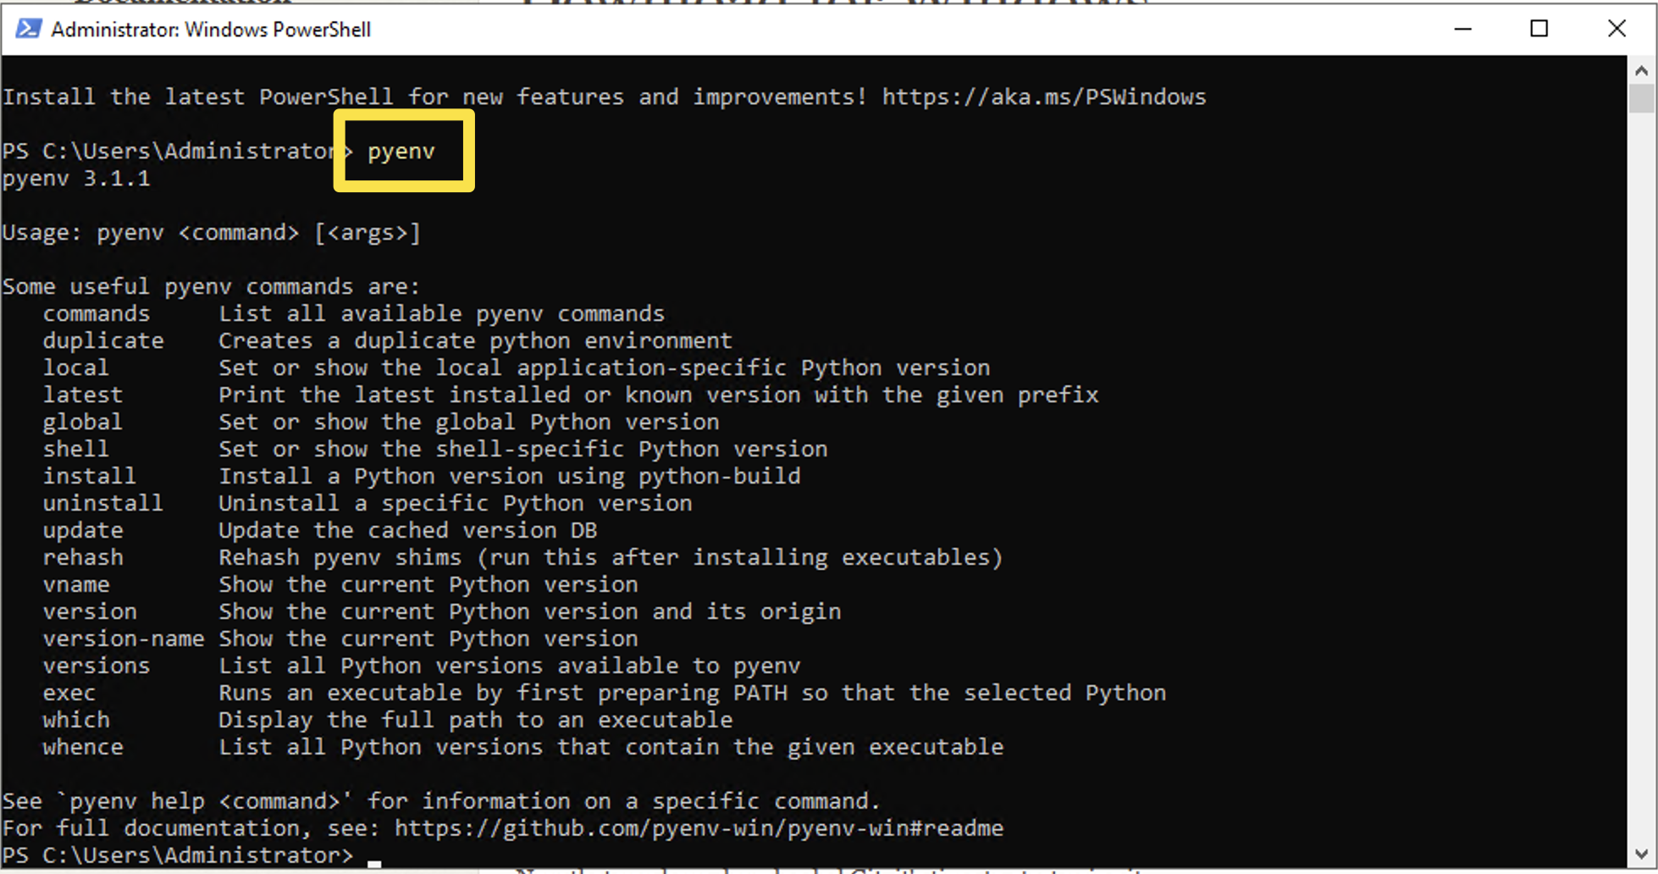The width and height of the screenshot is (1658, 874).
Task: Click 'List all available pyenv commands' description
Action: click(442, 313)
